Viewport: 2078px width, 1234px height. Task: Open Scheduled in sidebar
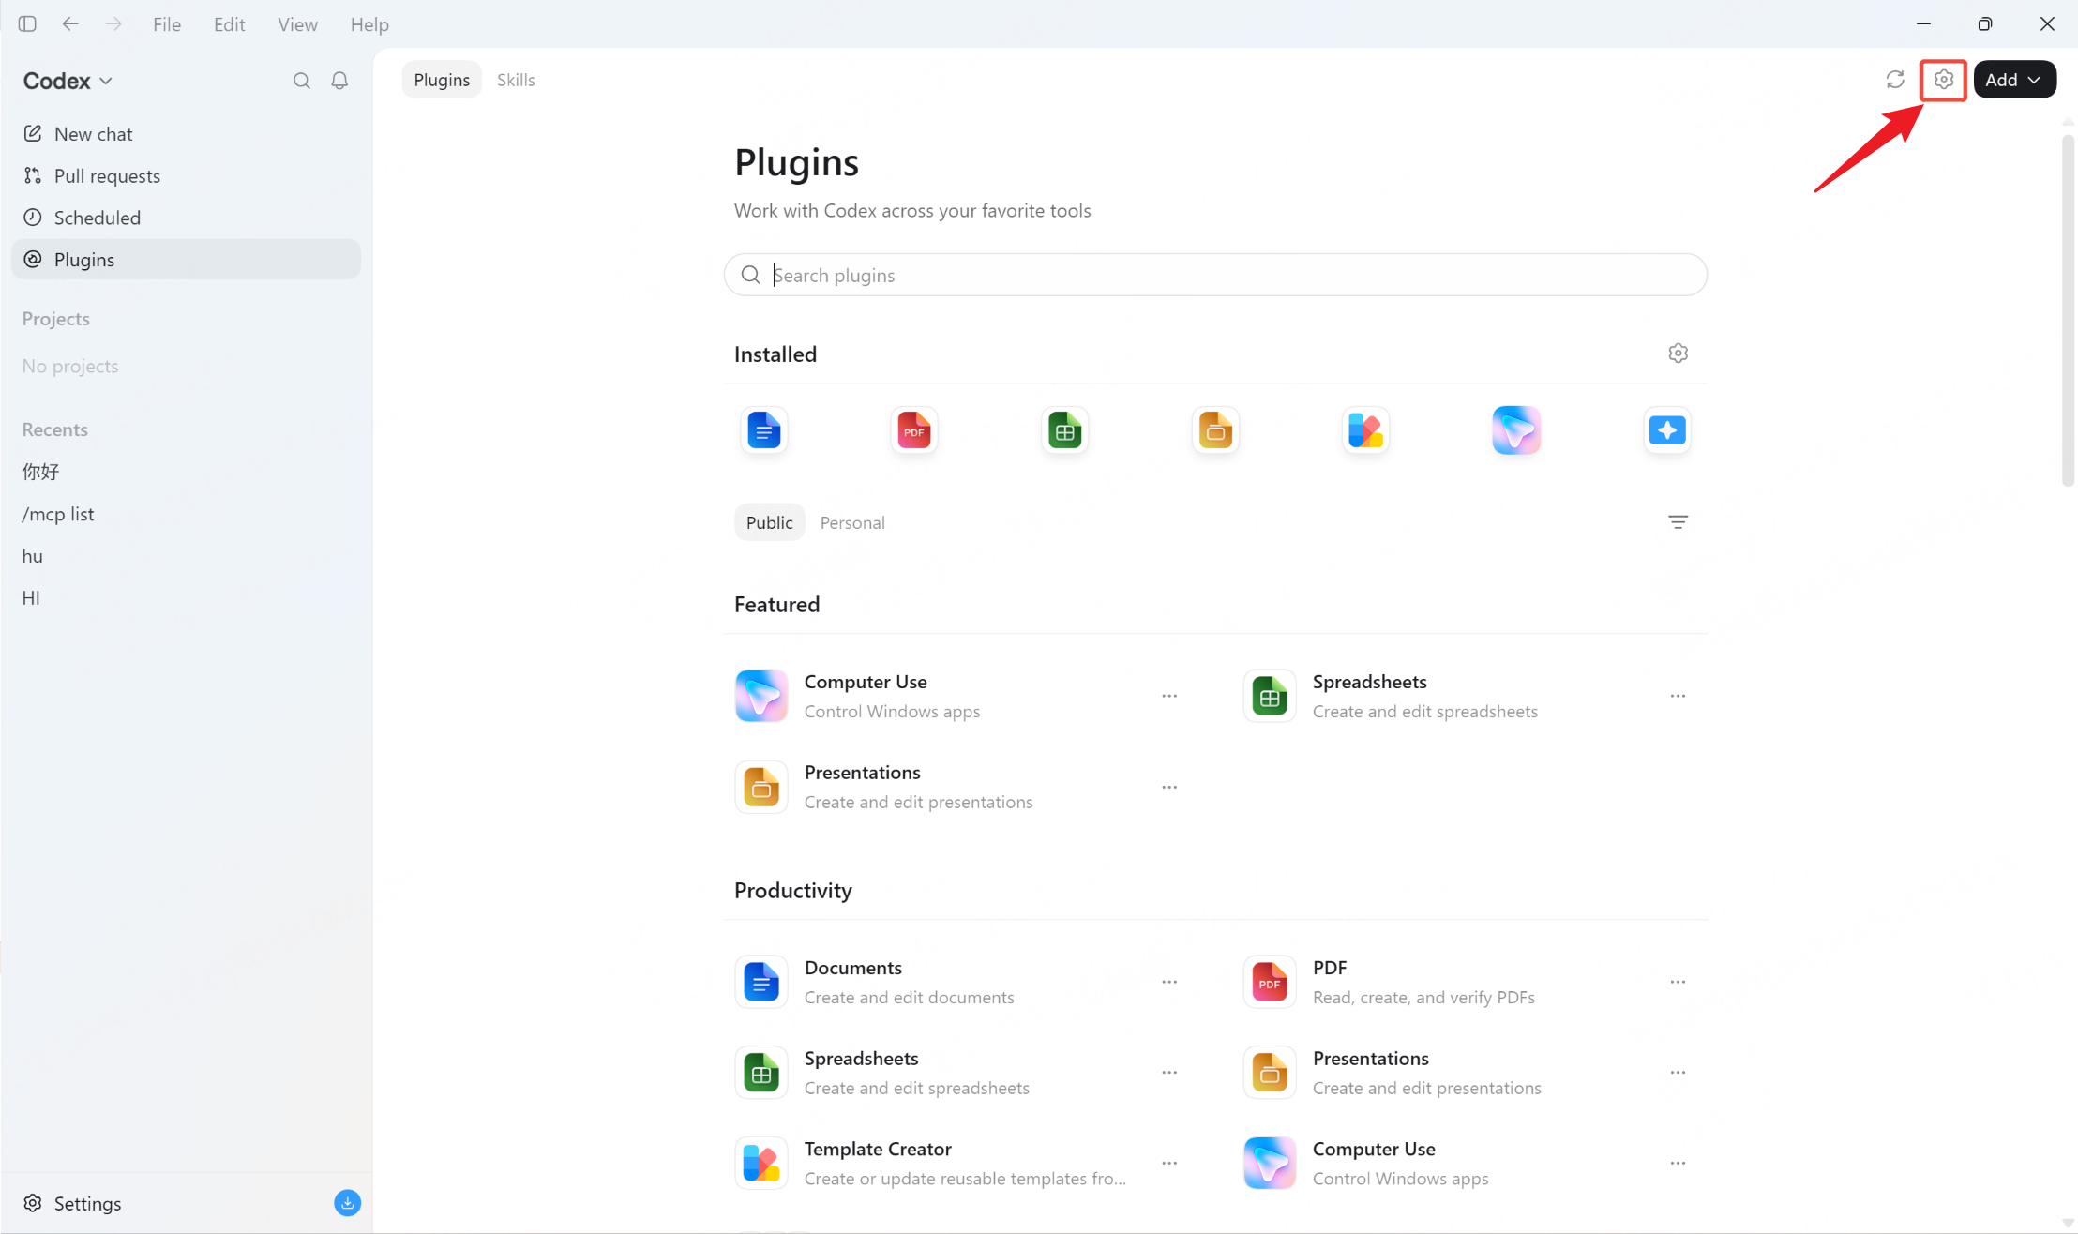click(186, 218)
